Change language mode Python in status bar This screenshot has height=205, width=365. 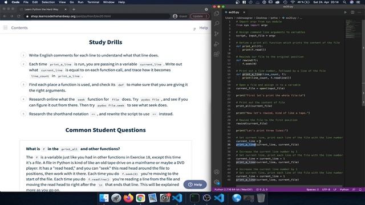click(x=344, y=190)
